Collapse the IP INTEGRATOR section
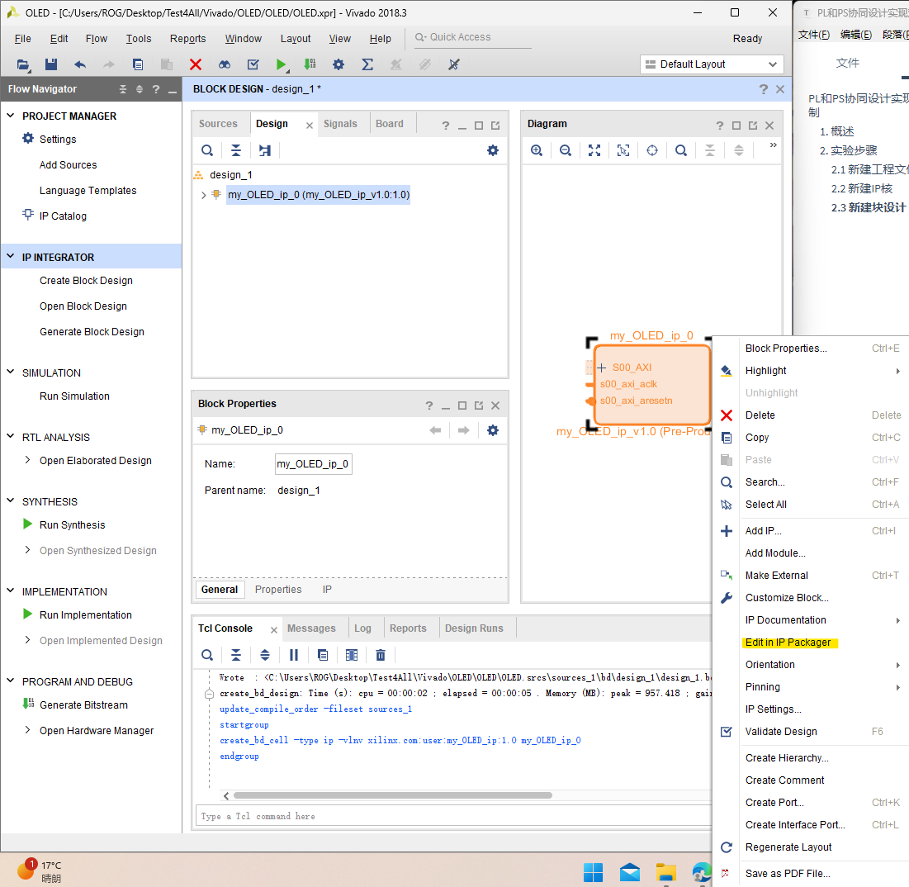 tap(11, 256)
